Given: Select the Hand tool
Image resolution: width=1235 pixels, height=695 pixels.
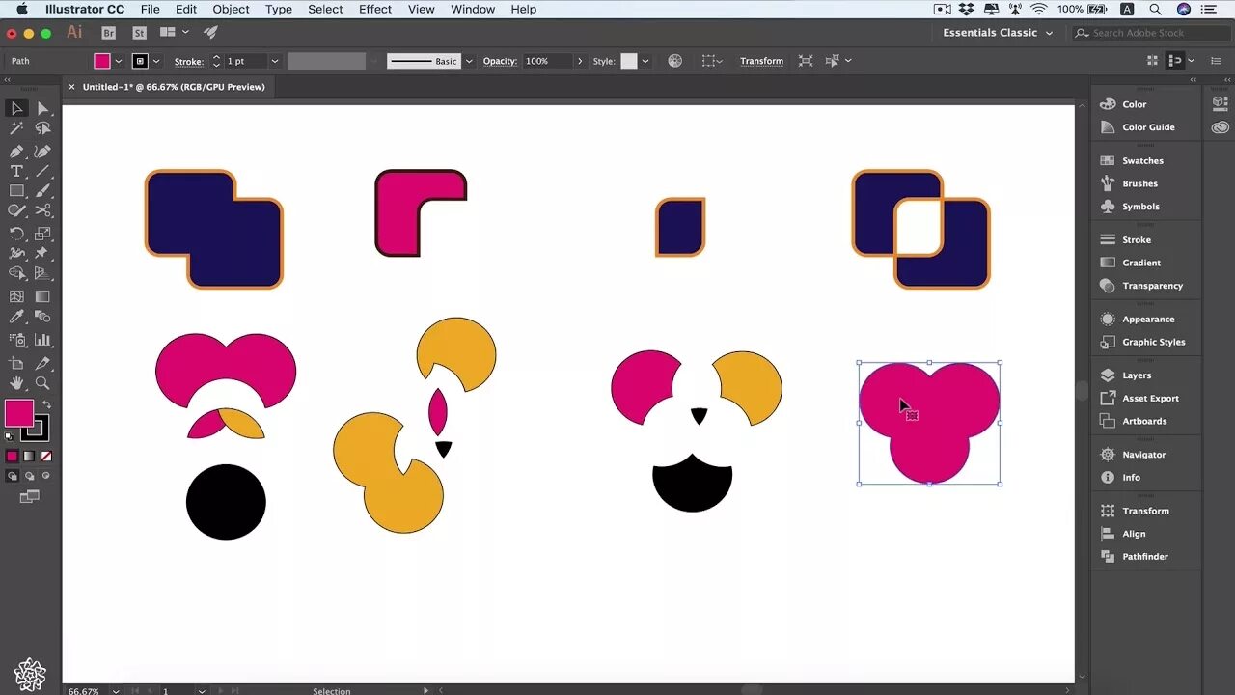Looking at the screenshot, I should [x=16, y=383].
